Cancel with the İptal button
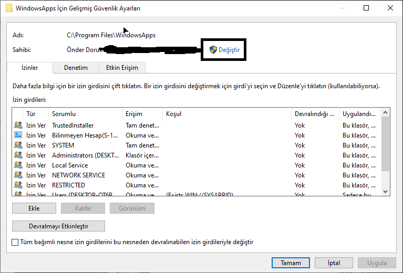 pos(334,263)
